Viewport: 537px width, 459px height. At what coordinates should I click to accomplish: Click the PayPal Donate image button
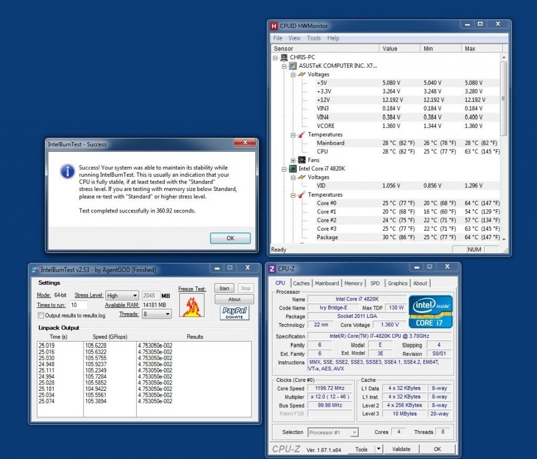(234, 313)
